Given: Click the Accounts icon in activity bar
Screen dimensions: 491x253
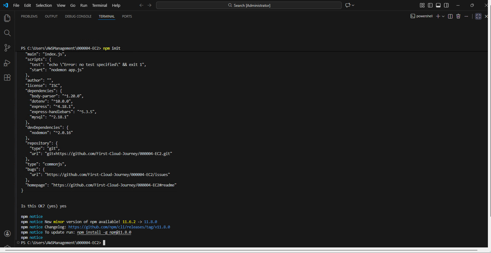Looking at the screenshot, I should tap(7, 234).
